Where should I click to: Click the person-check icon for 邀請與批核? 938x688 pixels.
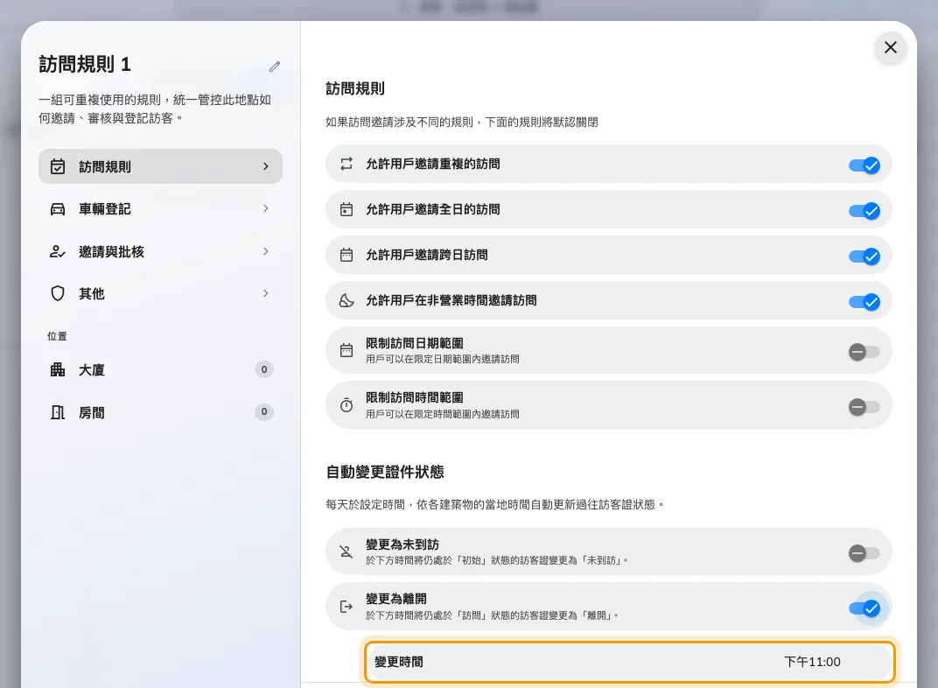(58, 251)
